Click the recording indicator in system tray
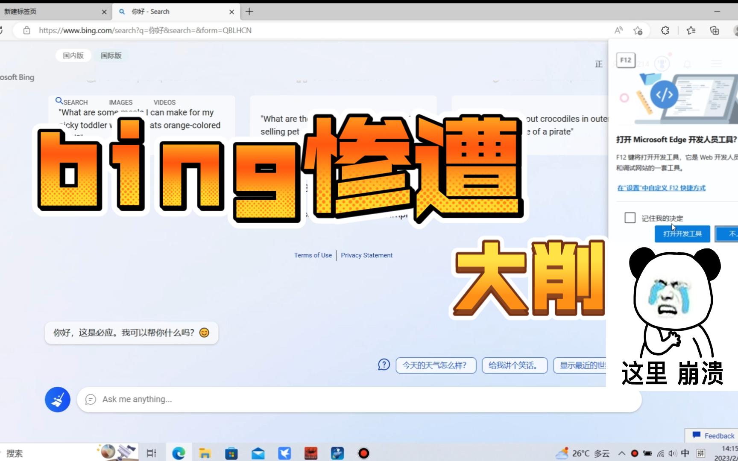 pos(635,453)
